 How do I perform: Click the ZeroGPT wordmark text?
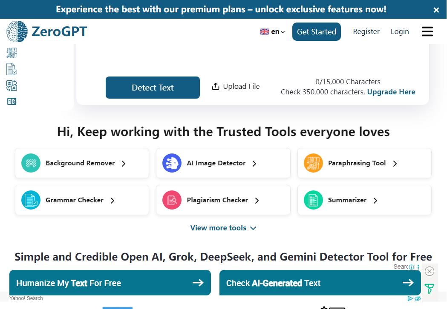coord(59,31)
